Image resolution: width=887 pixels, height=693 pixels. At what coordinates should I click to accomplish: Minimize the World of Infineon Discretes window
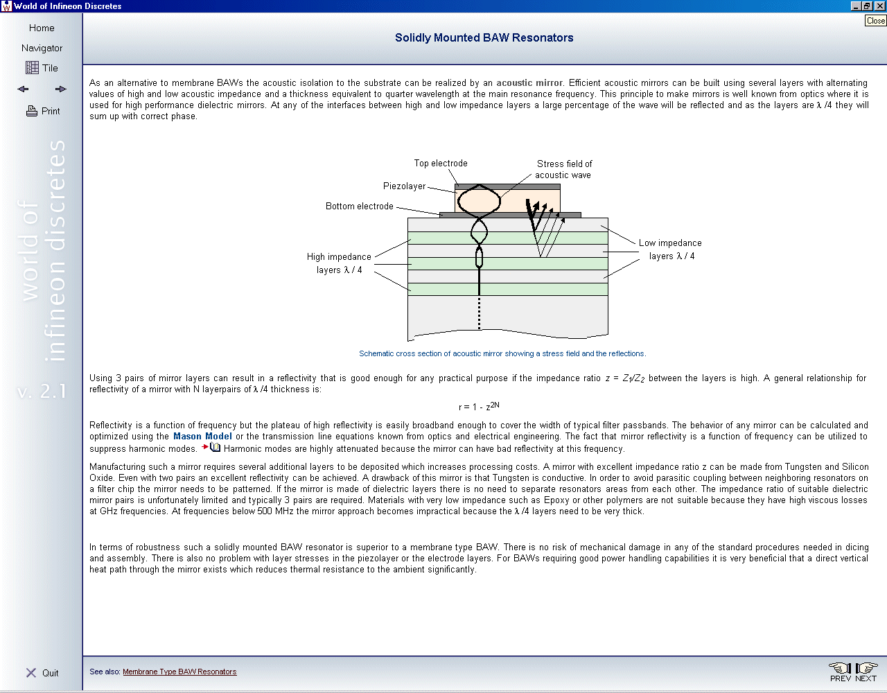(x=856, y=6)
